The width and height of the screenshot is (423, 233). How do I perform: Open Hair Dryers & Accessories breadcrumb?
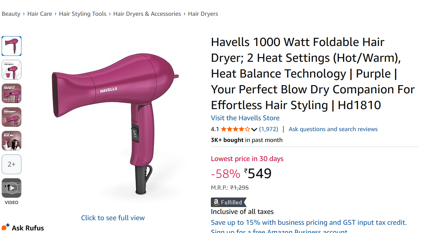coord(147,14)
